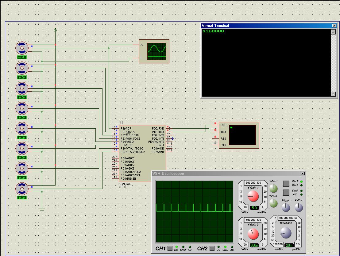
Task: Select the virtual terminal component with RXD pin
Action: (x=239, y=135)
